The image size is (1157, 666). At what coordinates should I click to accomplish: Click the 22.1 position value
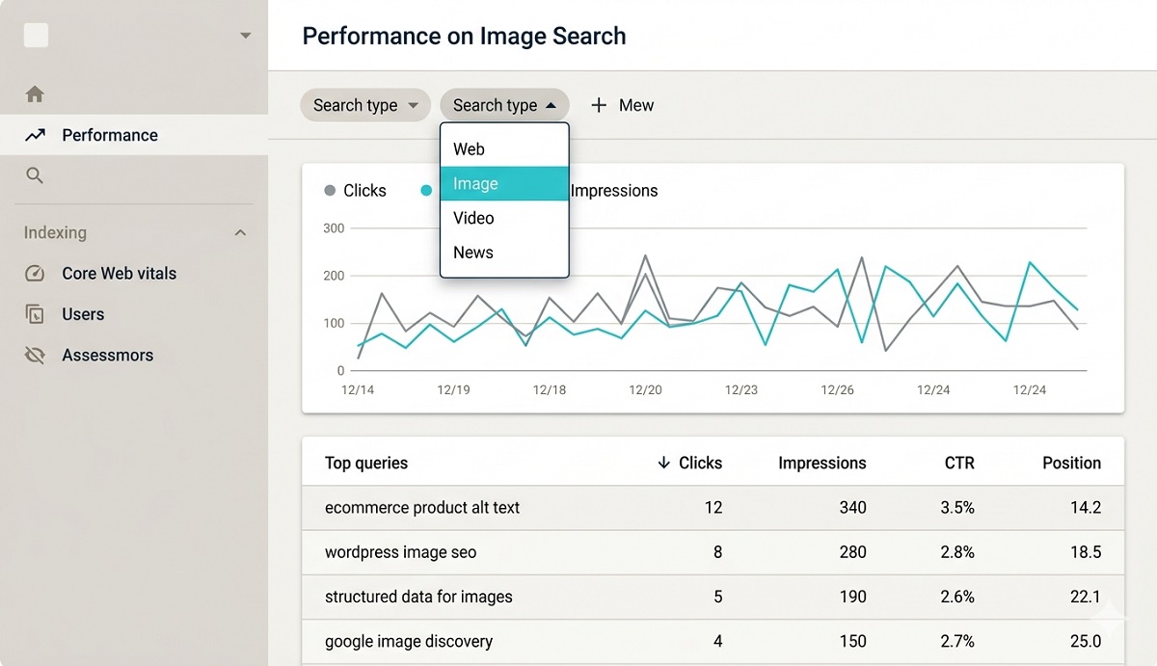click(1086, 597)
